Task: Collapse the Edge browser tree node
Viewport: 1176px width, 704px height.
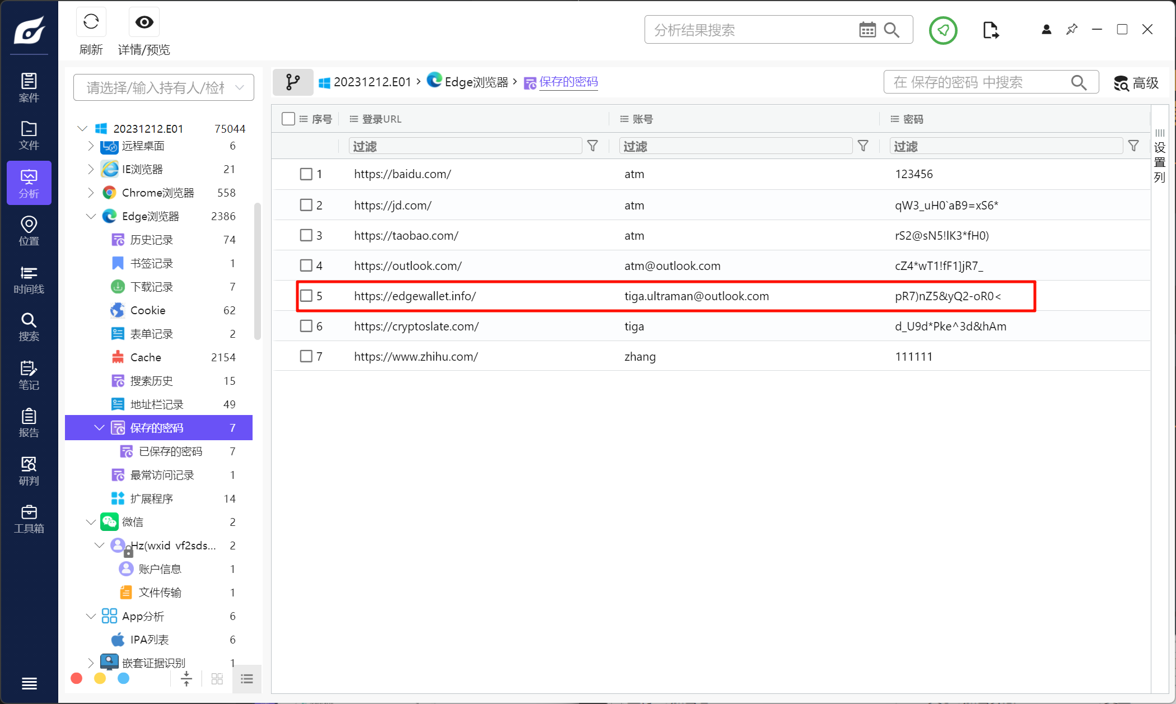Action: [91, 216]
